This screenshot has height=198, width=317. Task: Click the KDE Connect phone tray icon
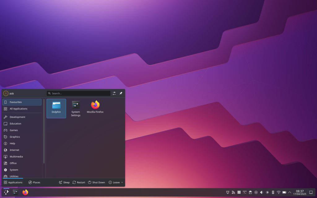tap(273, 192)
